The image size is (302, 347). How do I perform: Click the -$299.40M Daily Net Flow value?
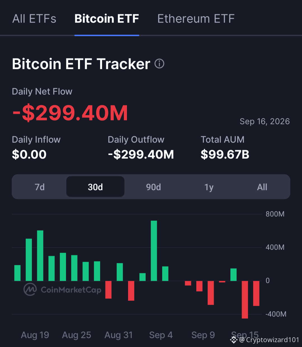[x=70, y=113]
